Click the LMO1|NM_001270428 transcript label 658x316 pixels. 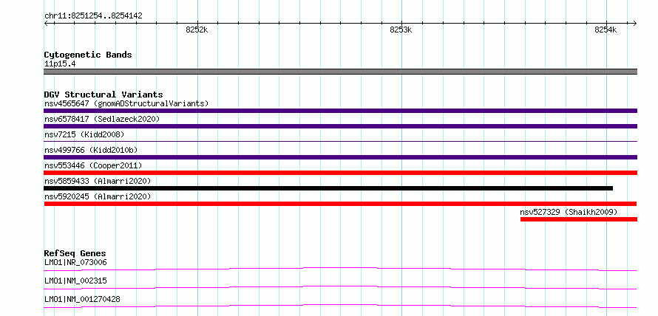click(82, 299)
